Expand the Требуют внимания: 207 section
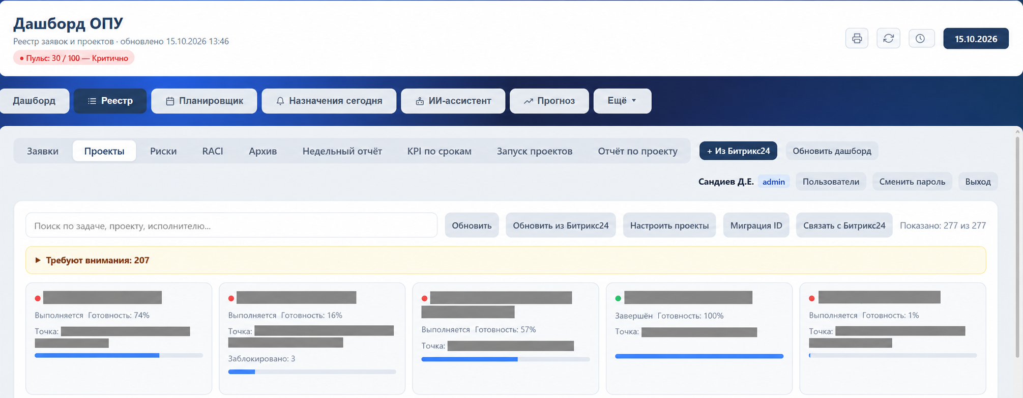 (x=506, y=260)
